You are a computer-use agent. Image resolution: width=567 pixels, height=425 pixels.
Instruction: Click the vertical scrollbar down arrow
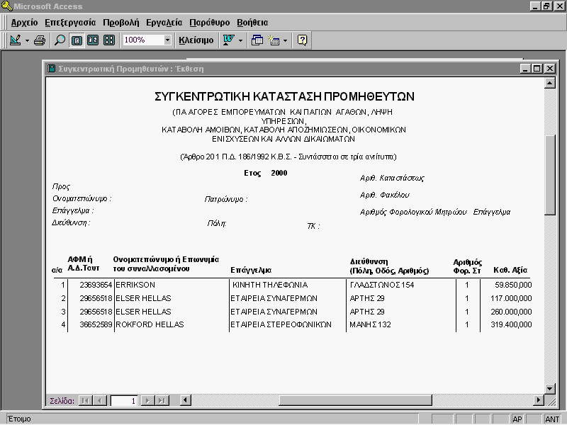tap(550, 389)
